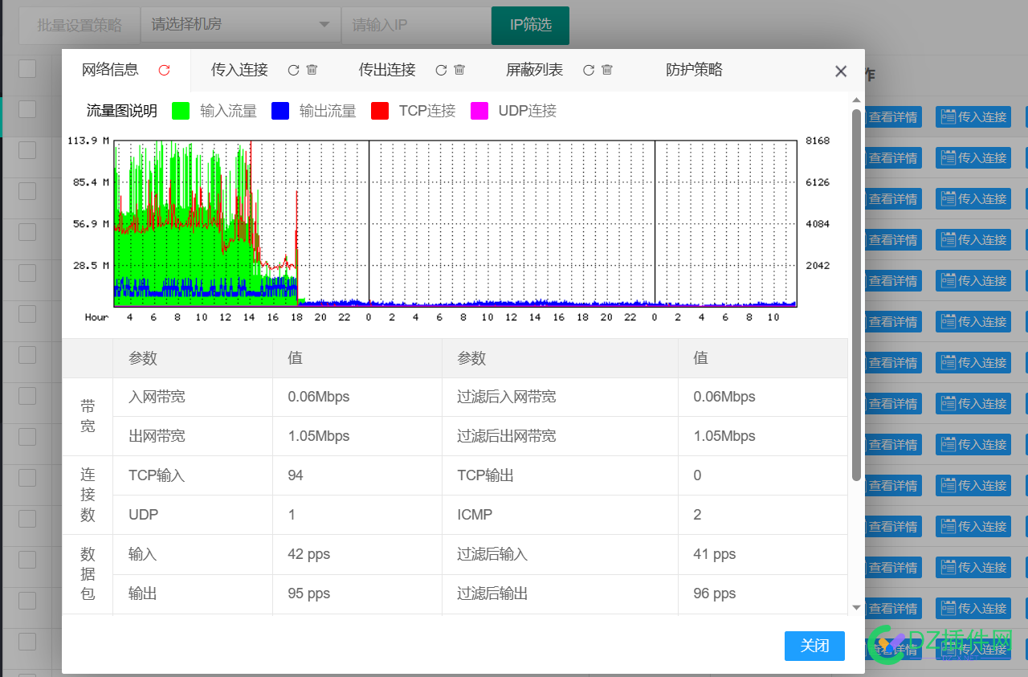Click the red TCP连接 legend swatch

(380, 111)
